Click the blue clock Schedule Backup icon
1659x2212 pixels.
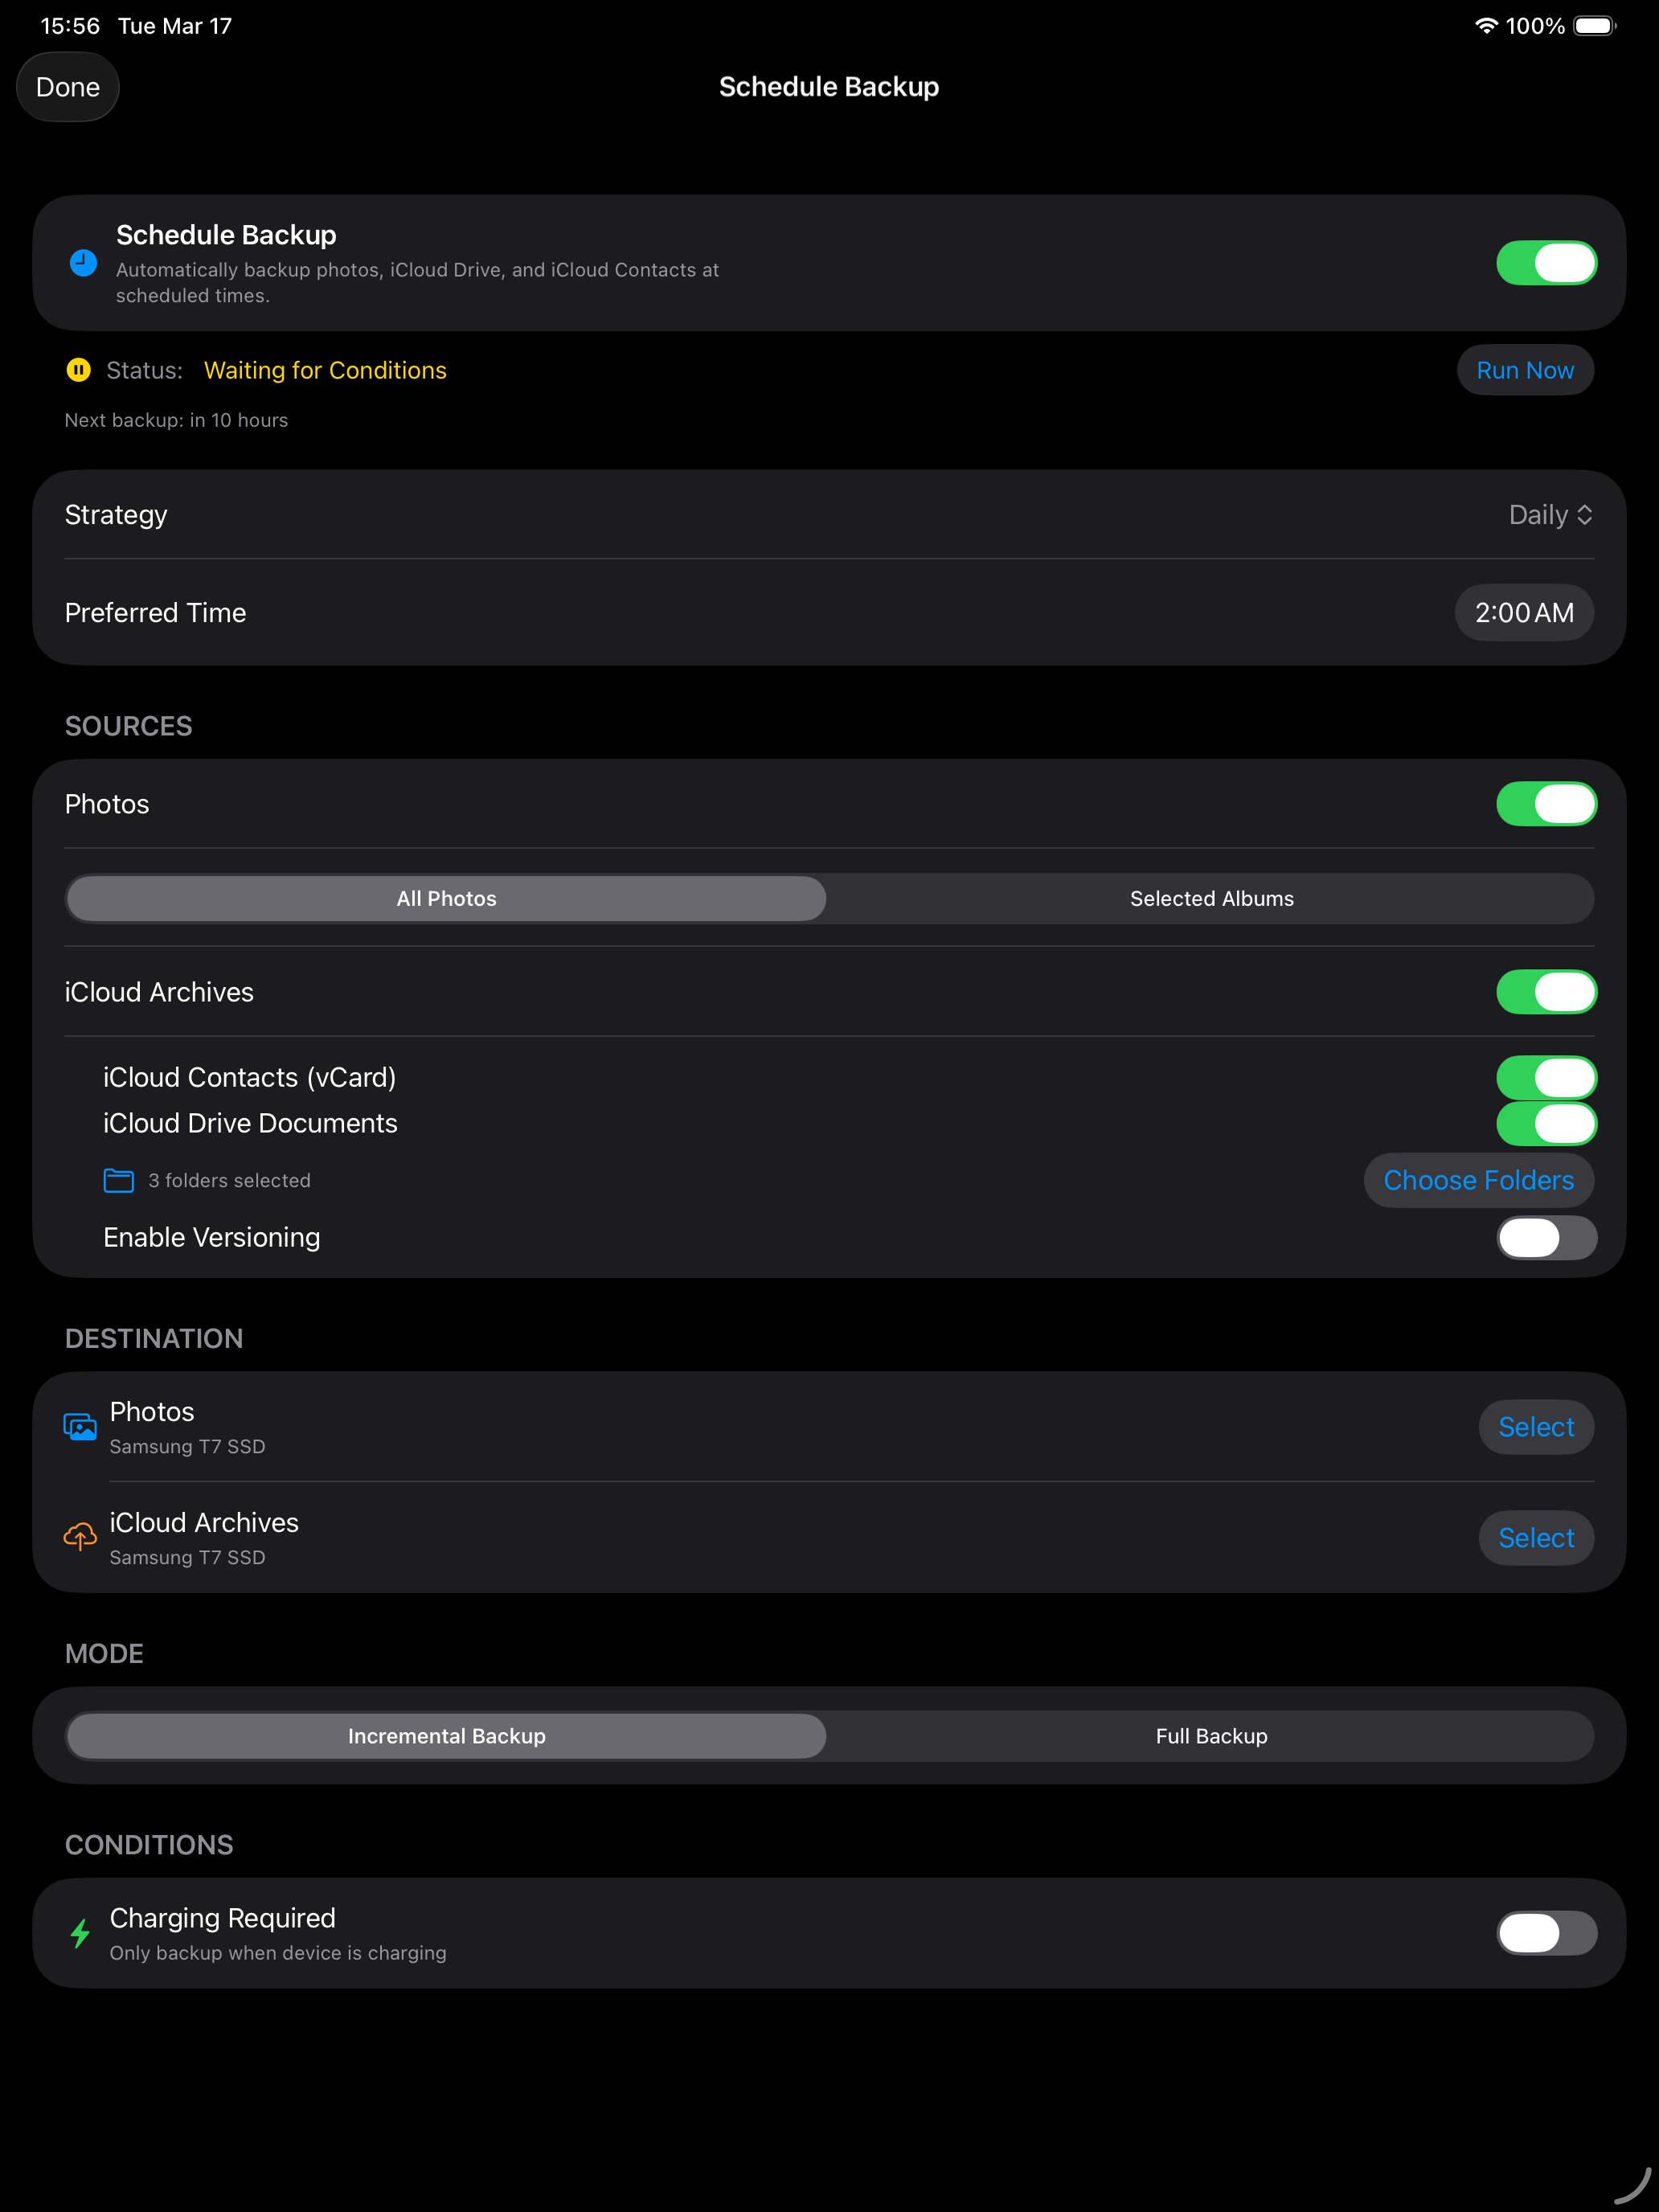pyautogui.click(x=83, y=263)
